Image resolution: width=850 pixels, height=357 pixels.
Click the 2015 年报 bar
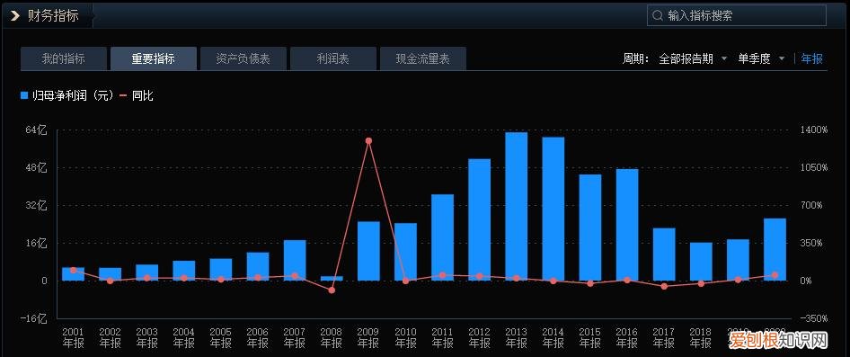click(589, 228)
